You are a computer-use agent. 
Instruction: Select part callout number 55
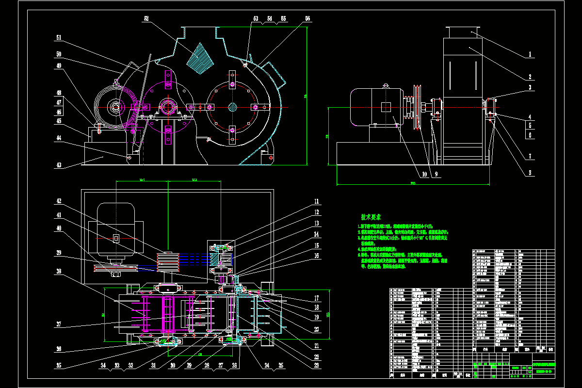(283, 18)
